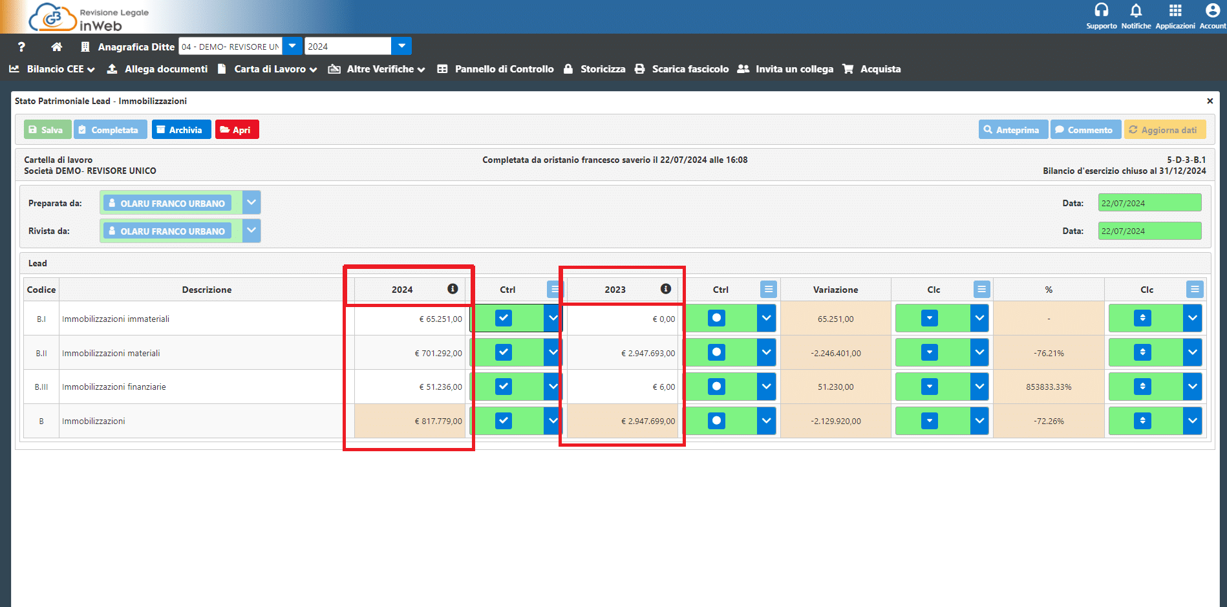Click the red Apri button
The width and height of the screenshot is (1227, 607).
237,130
